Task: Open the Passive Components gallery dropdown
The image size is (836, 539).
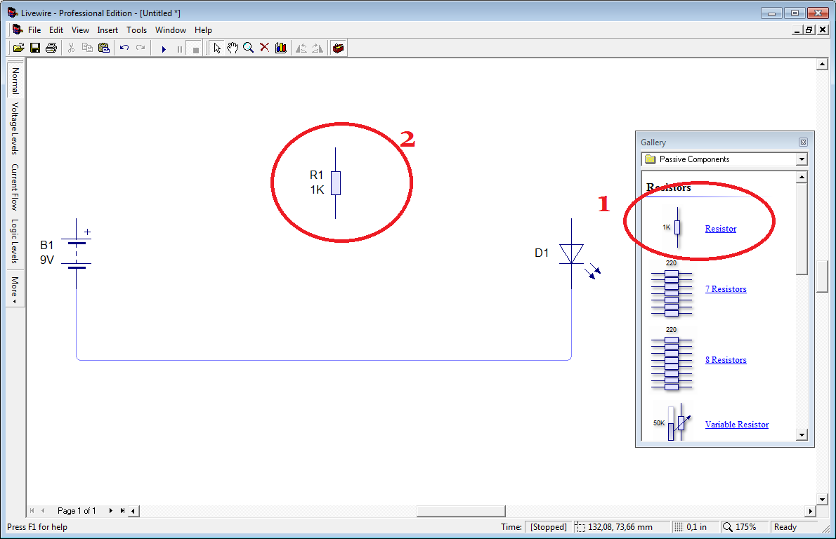Action: click(802, 159)
